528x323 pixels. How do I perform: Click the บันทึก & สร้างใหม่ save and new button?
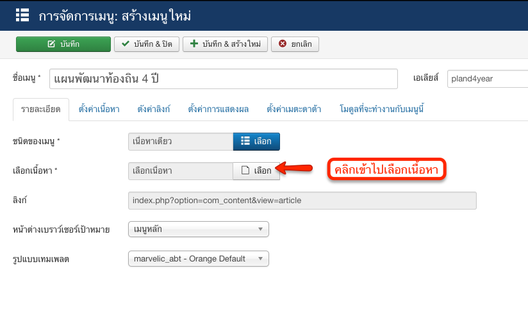coord(225,44)
